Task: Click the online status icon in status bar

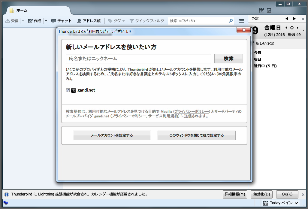Action: [x=6, y=203]
